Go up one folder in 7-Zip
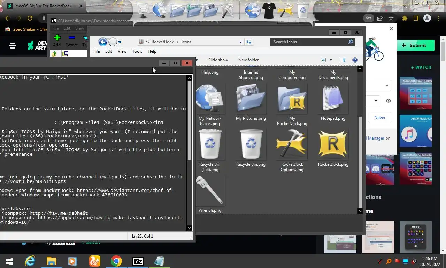The image size is (446, 268). 54,54
